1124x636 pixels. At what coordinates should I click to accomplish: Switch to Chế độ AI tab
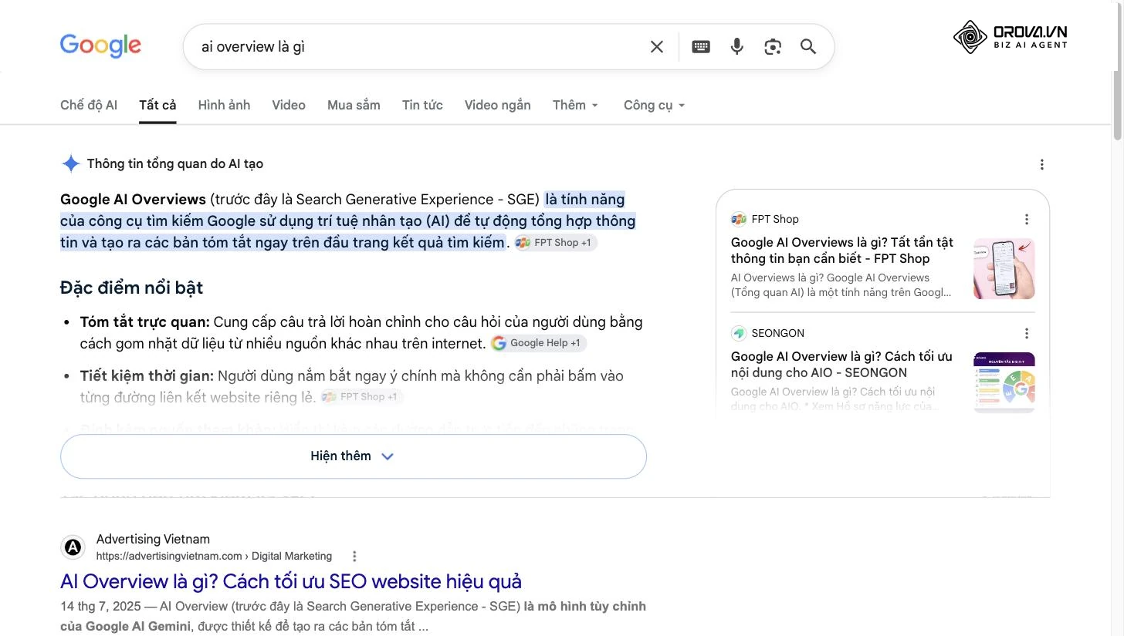point(89,105)
